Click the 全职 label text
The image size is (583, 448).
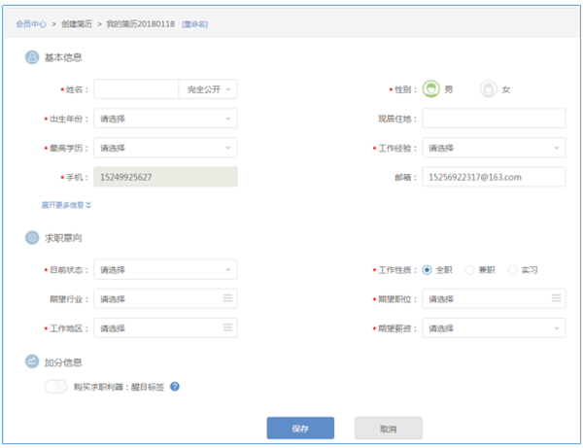[x=444, y=270]
